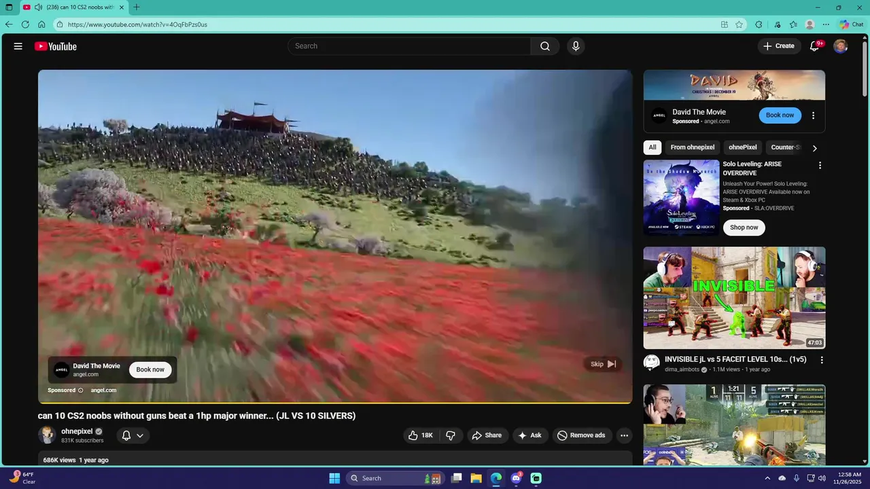Select the From ohnepixel chip

coord(693,147)
